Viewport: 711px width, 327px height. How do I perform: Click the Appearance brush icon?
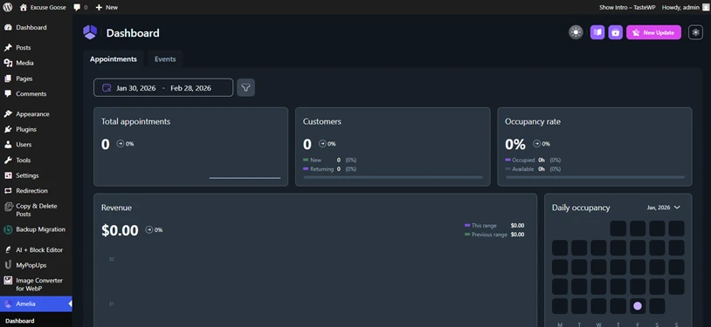point(8,114)
